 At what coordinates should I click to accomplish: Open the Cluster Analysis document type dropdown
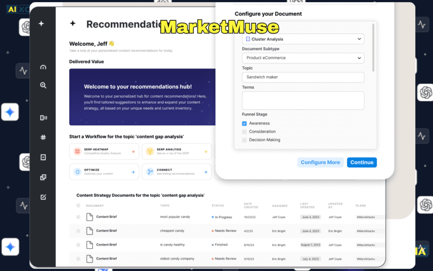pos(303,39)
